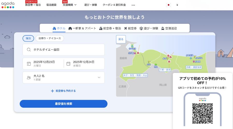Select the 航空券 + 宿泊 search tab
Viewport: 233px width, 129px height.
(110, 28)
